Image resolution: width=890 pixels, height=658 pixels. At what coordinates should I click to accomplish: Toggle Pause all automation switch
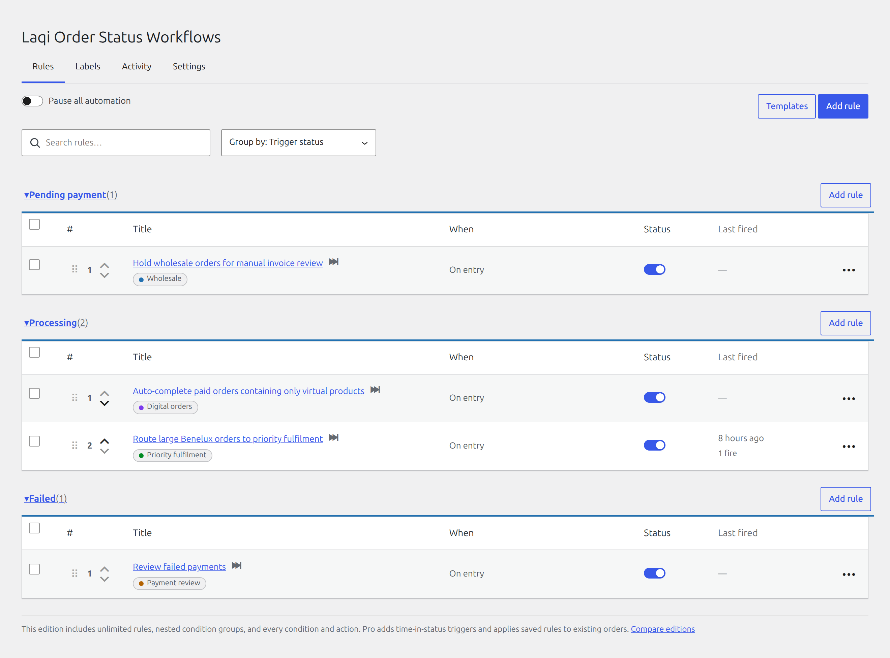[32, 101]
